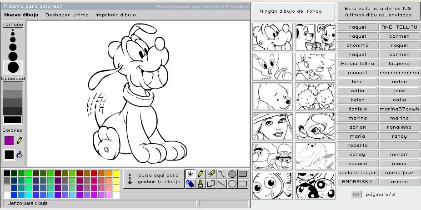Select the eraser tool
Image resolution: width=421 pixels, height=210 pixels.
211,174
